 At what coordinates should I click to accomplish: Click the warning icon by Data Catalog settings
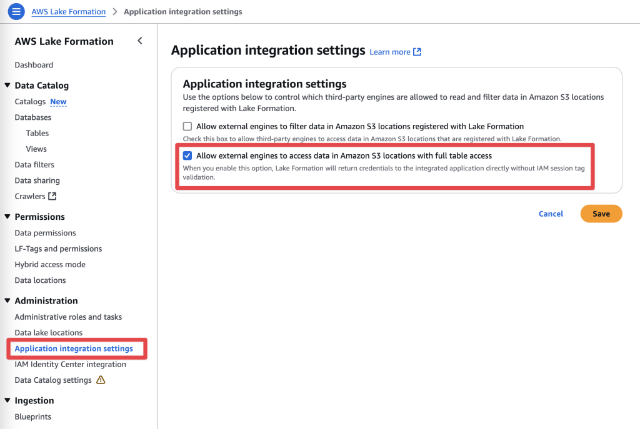click(101, 380)
